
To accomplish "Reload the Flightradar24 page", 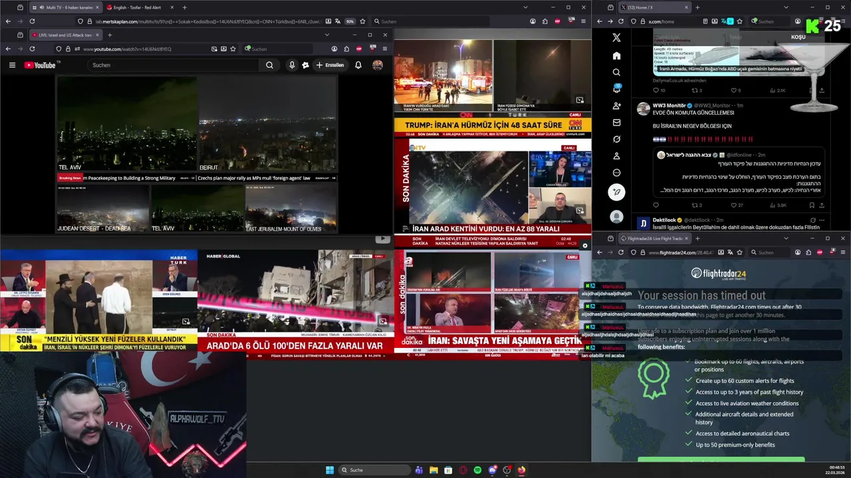I will point(621,252).
